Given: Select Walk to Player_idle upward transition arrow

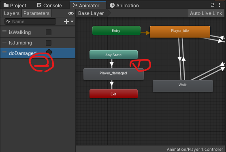Looking at the screenshot, I should (183, 59).
